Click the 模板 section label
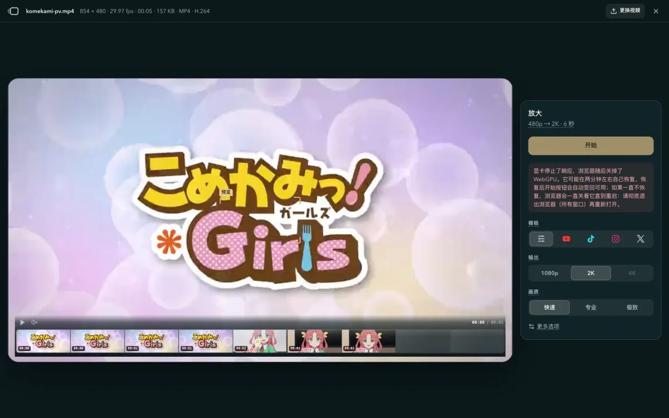The image size is (669, 418). [534, 223]
